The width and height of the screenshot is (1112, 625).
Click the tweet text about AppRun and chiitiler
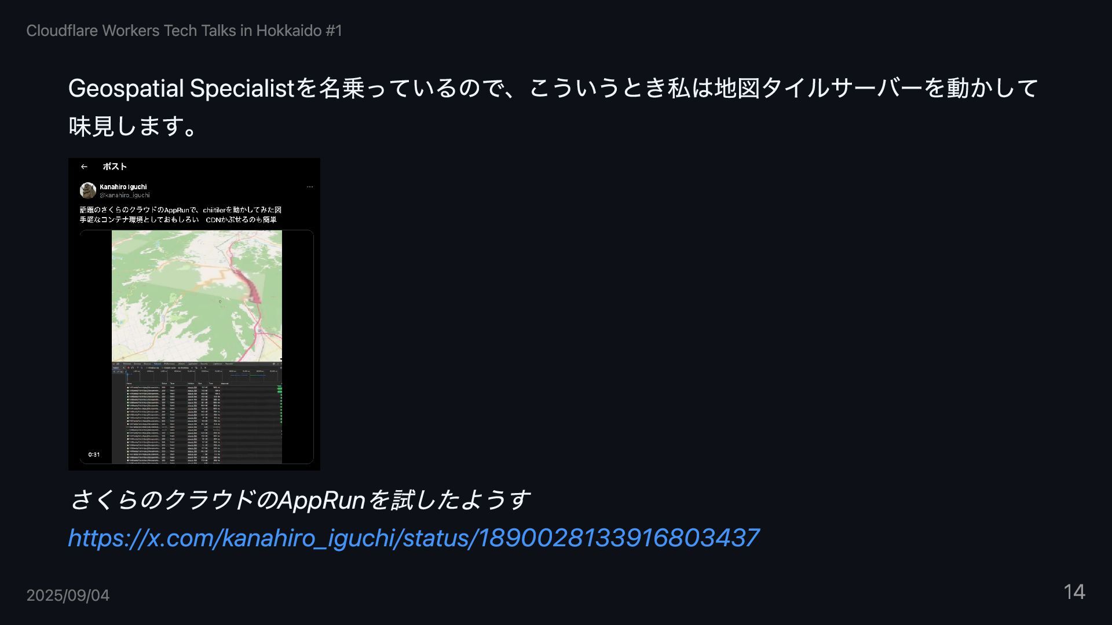pos(181,215)
